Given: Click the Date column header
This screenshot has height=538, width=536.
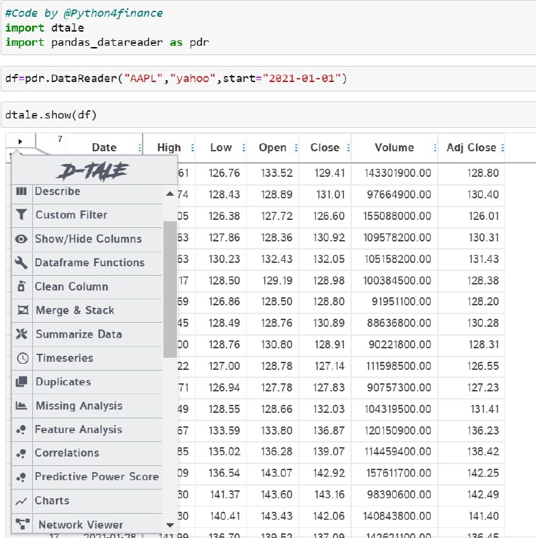Looking at the screenshot, I should (x=104, y=147).
